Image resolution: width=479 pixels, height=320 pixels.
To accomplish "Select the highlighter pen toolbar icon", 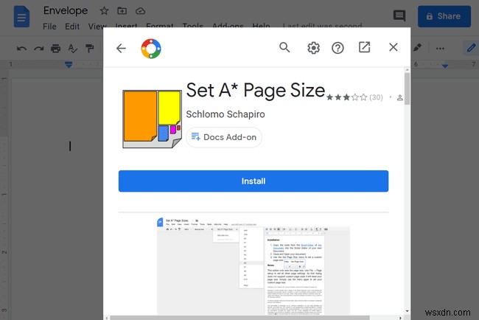I will 418,48.
